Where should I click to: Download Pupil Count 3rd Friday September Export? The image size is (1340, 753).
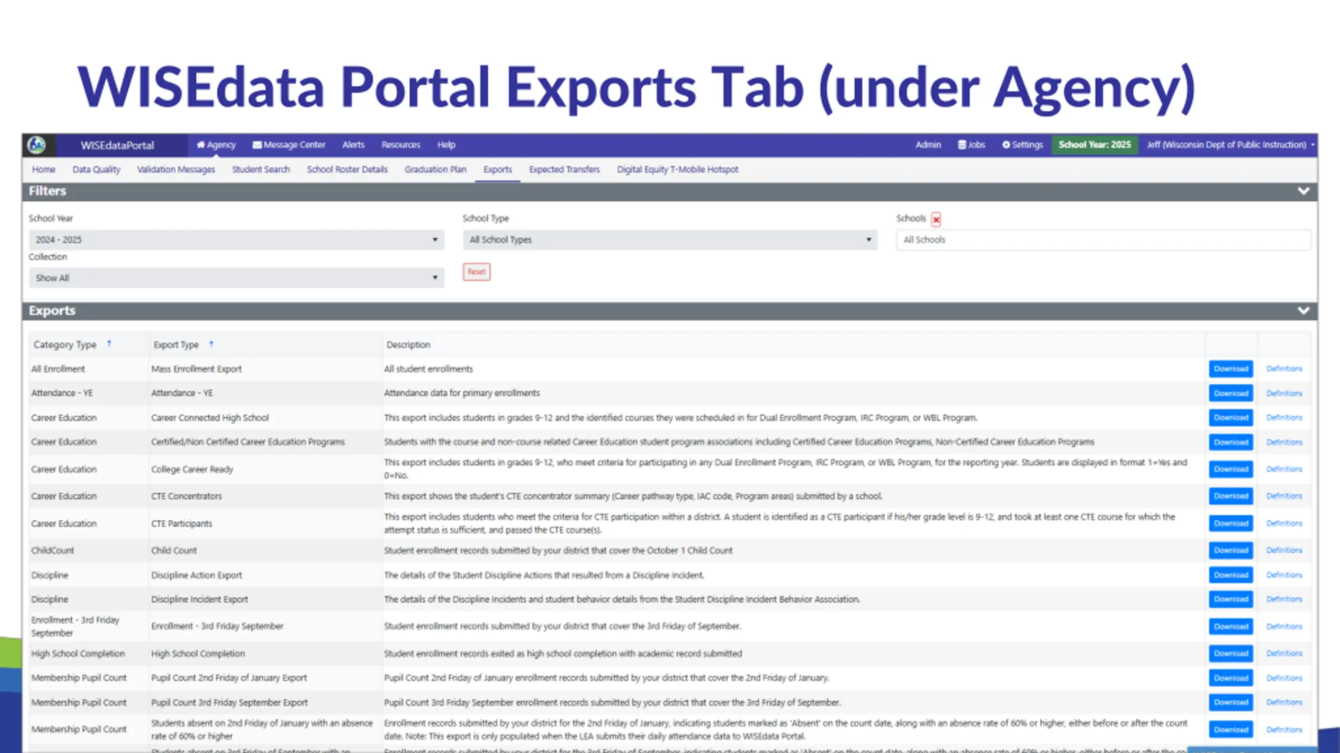(x=1231, y=702)
